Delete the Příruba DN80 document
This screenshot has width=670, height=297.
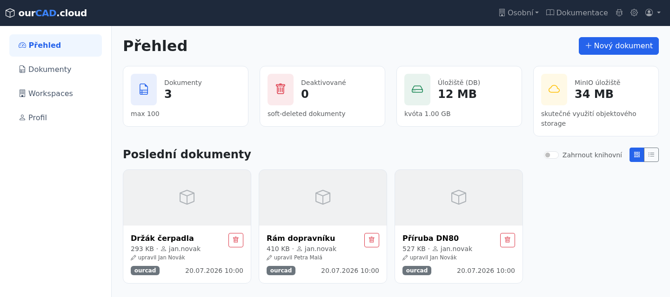[x=508, y=240]
